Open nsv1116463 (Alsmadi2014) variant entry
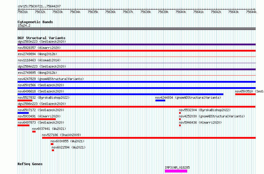Image resolution: width=264 pixels, height=174 pixels. (39, 60)
